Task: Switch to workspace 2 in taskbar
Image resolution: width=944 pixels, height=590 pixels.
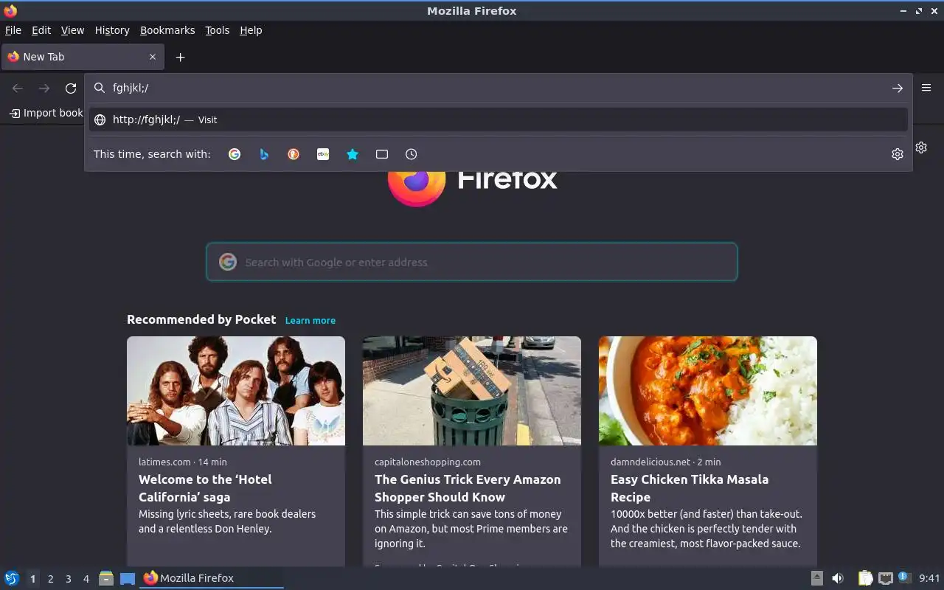Action: [51, 579]
